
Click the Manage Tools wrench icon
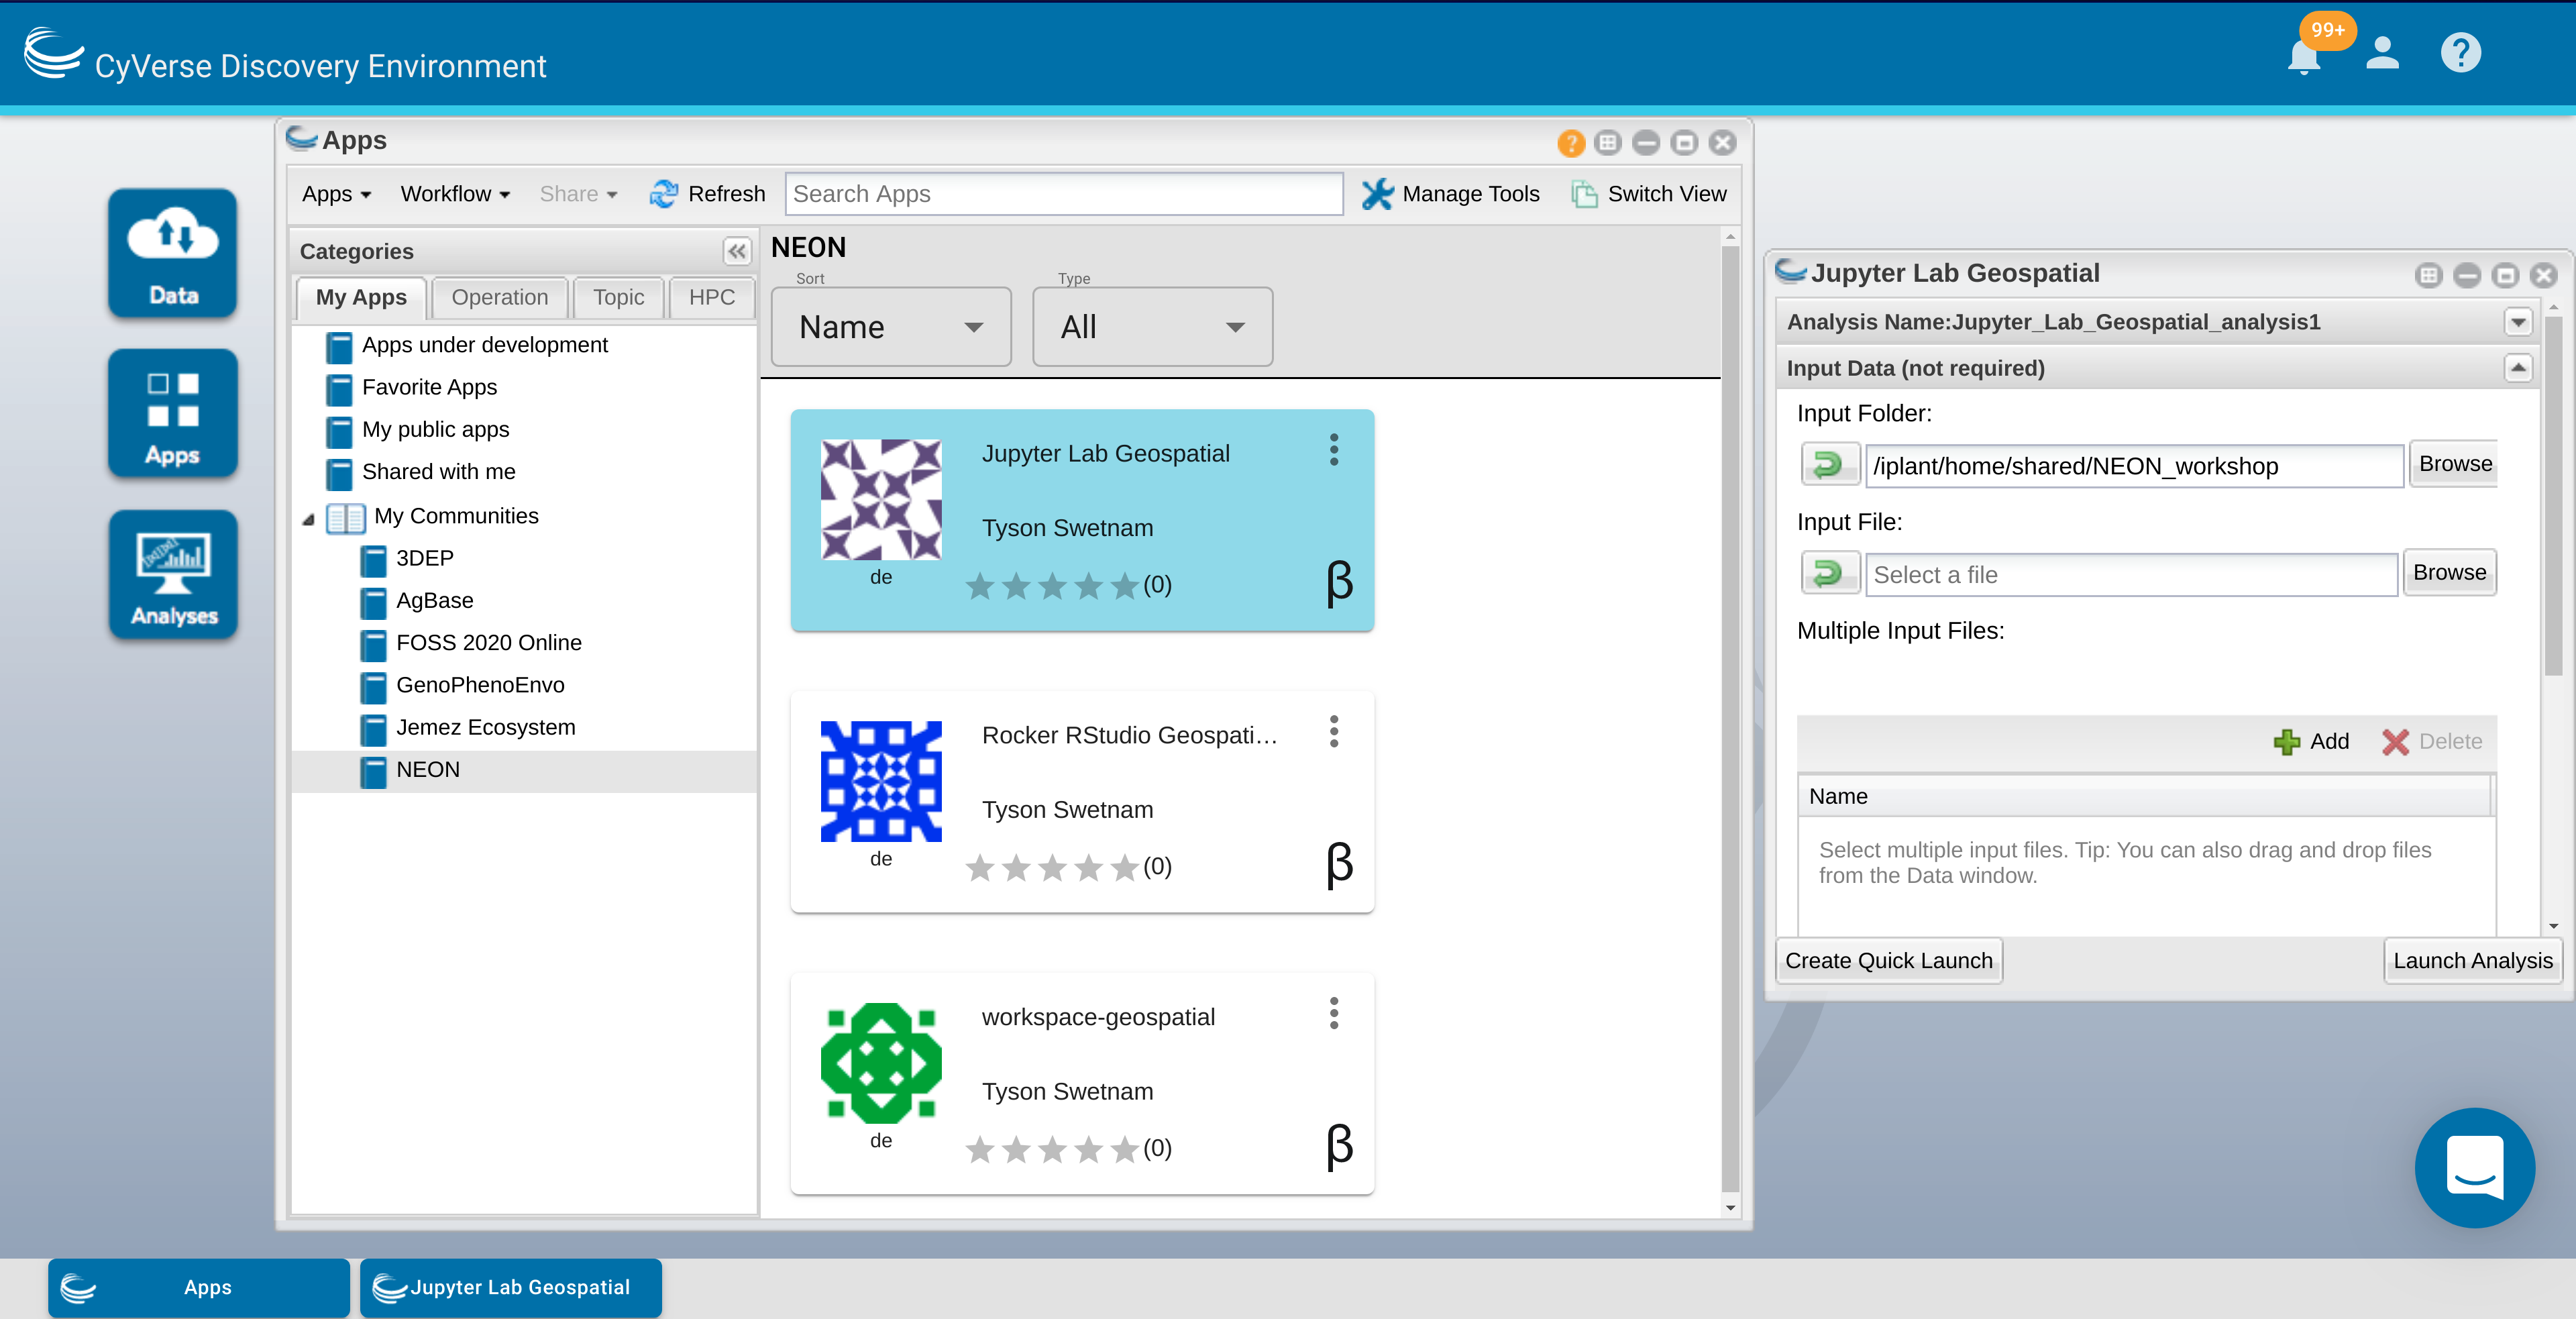[1377, 194]
